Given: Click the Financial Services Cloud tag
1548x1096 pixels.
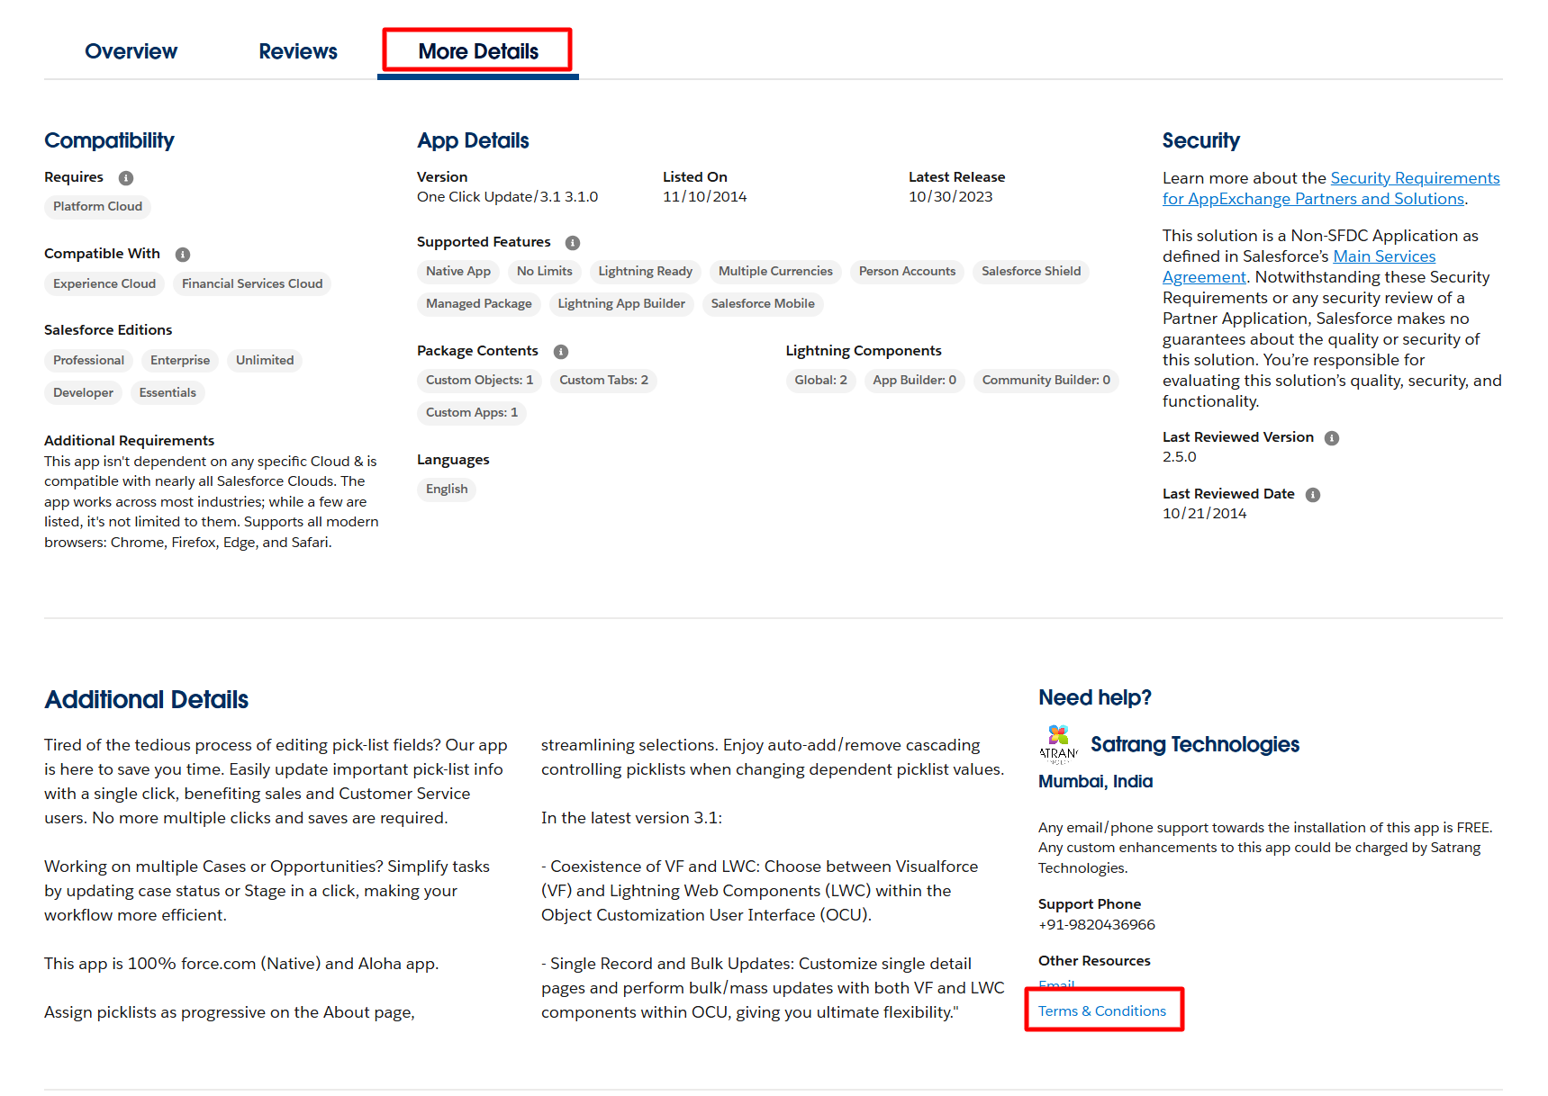Looking at the screenshot, I should coord(252,283).
